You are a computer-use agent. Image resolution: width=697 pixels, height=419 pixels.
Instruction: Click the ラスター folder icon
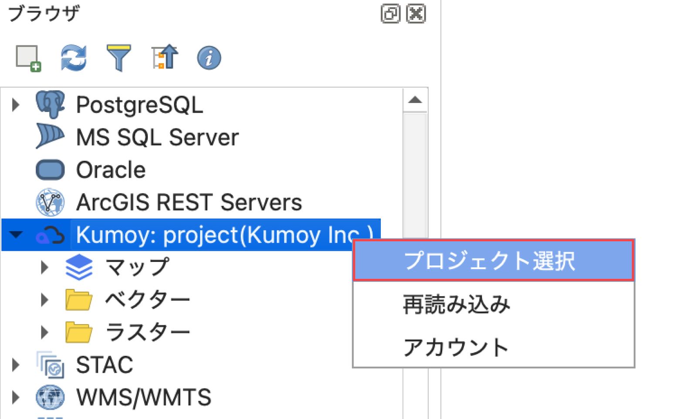tap(79, 332)
